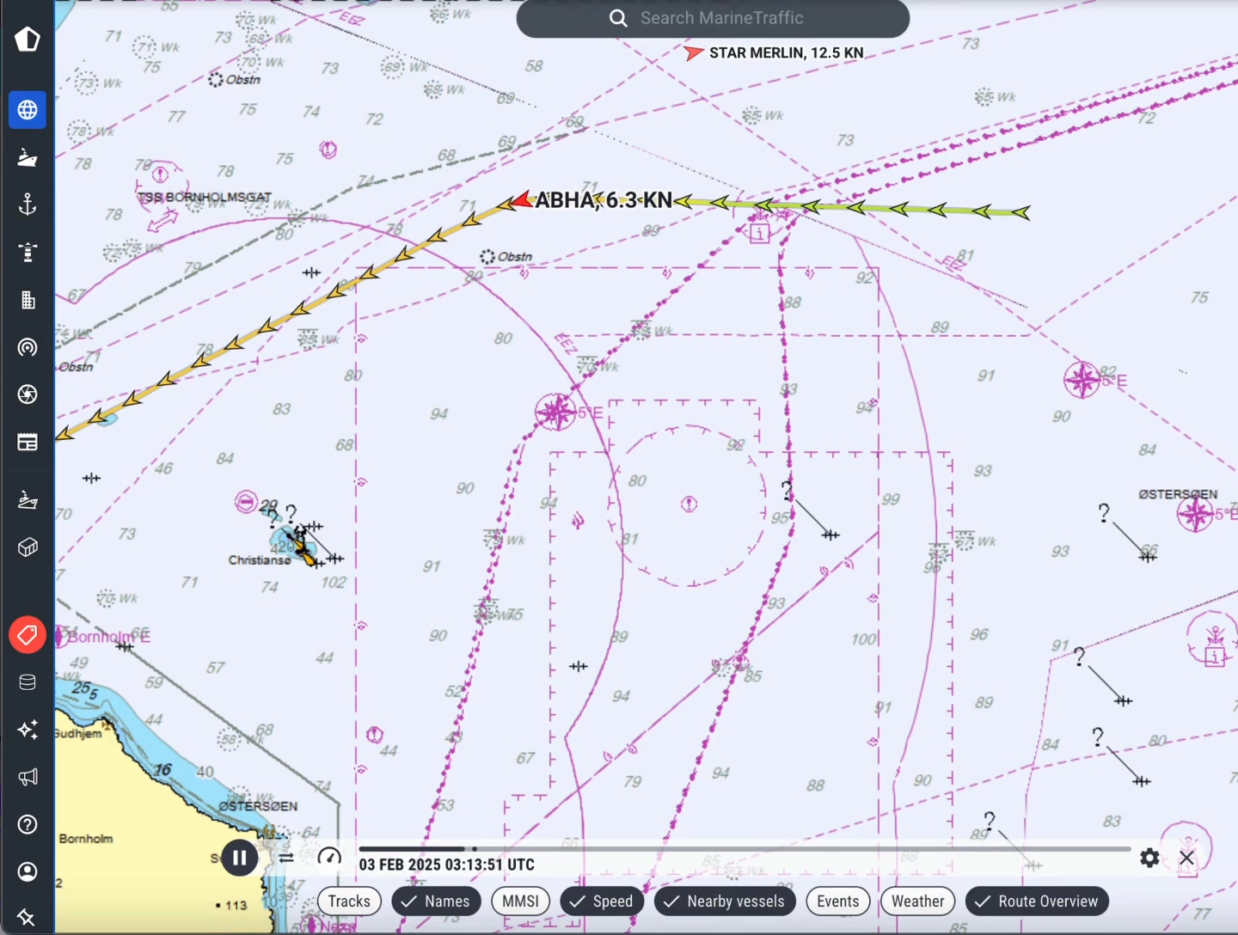The image size is (1238, 935).
Task: Enable the Tracks option
Action: point(349,901)
